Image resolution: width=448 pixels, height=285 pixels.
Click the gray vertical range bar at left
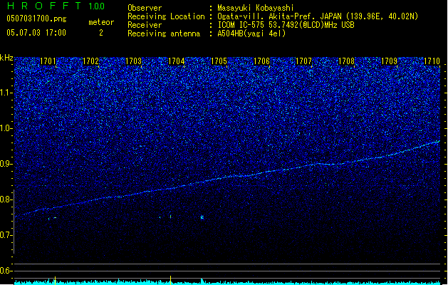click(x=14, y=222)
